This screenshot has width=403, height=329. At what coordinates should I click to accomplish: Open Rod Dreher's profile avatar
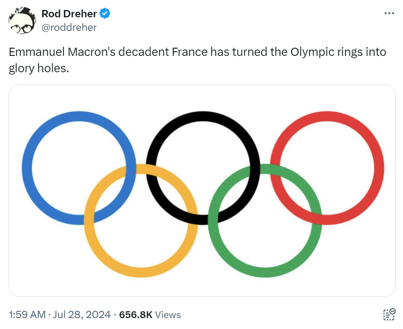tap(22, 20)
